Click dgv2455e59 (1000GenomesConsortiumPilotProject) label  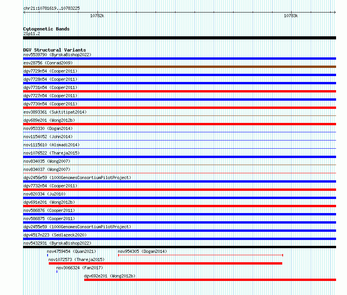coord(77,227)
